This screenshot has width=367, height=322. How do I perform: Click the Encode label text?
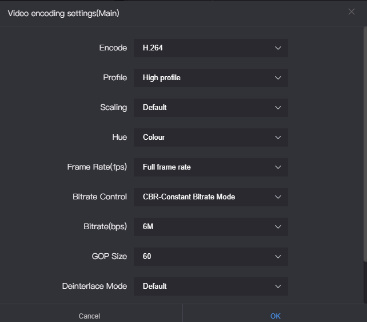coord(113,48)
